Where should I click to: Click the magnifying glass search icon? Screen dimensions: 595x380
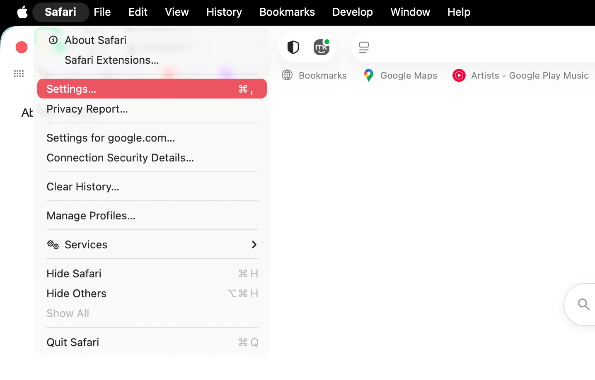[x=584, y=305]
